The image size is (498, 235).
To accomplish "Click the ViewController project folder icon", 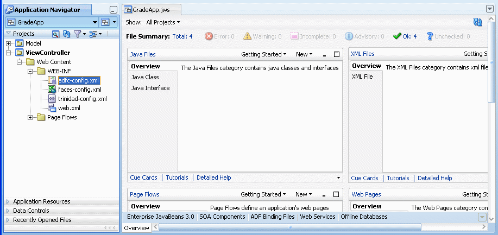I will (x=20, y=53).
